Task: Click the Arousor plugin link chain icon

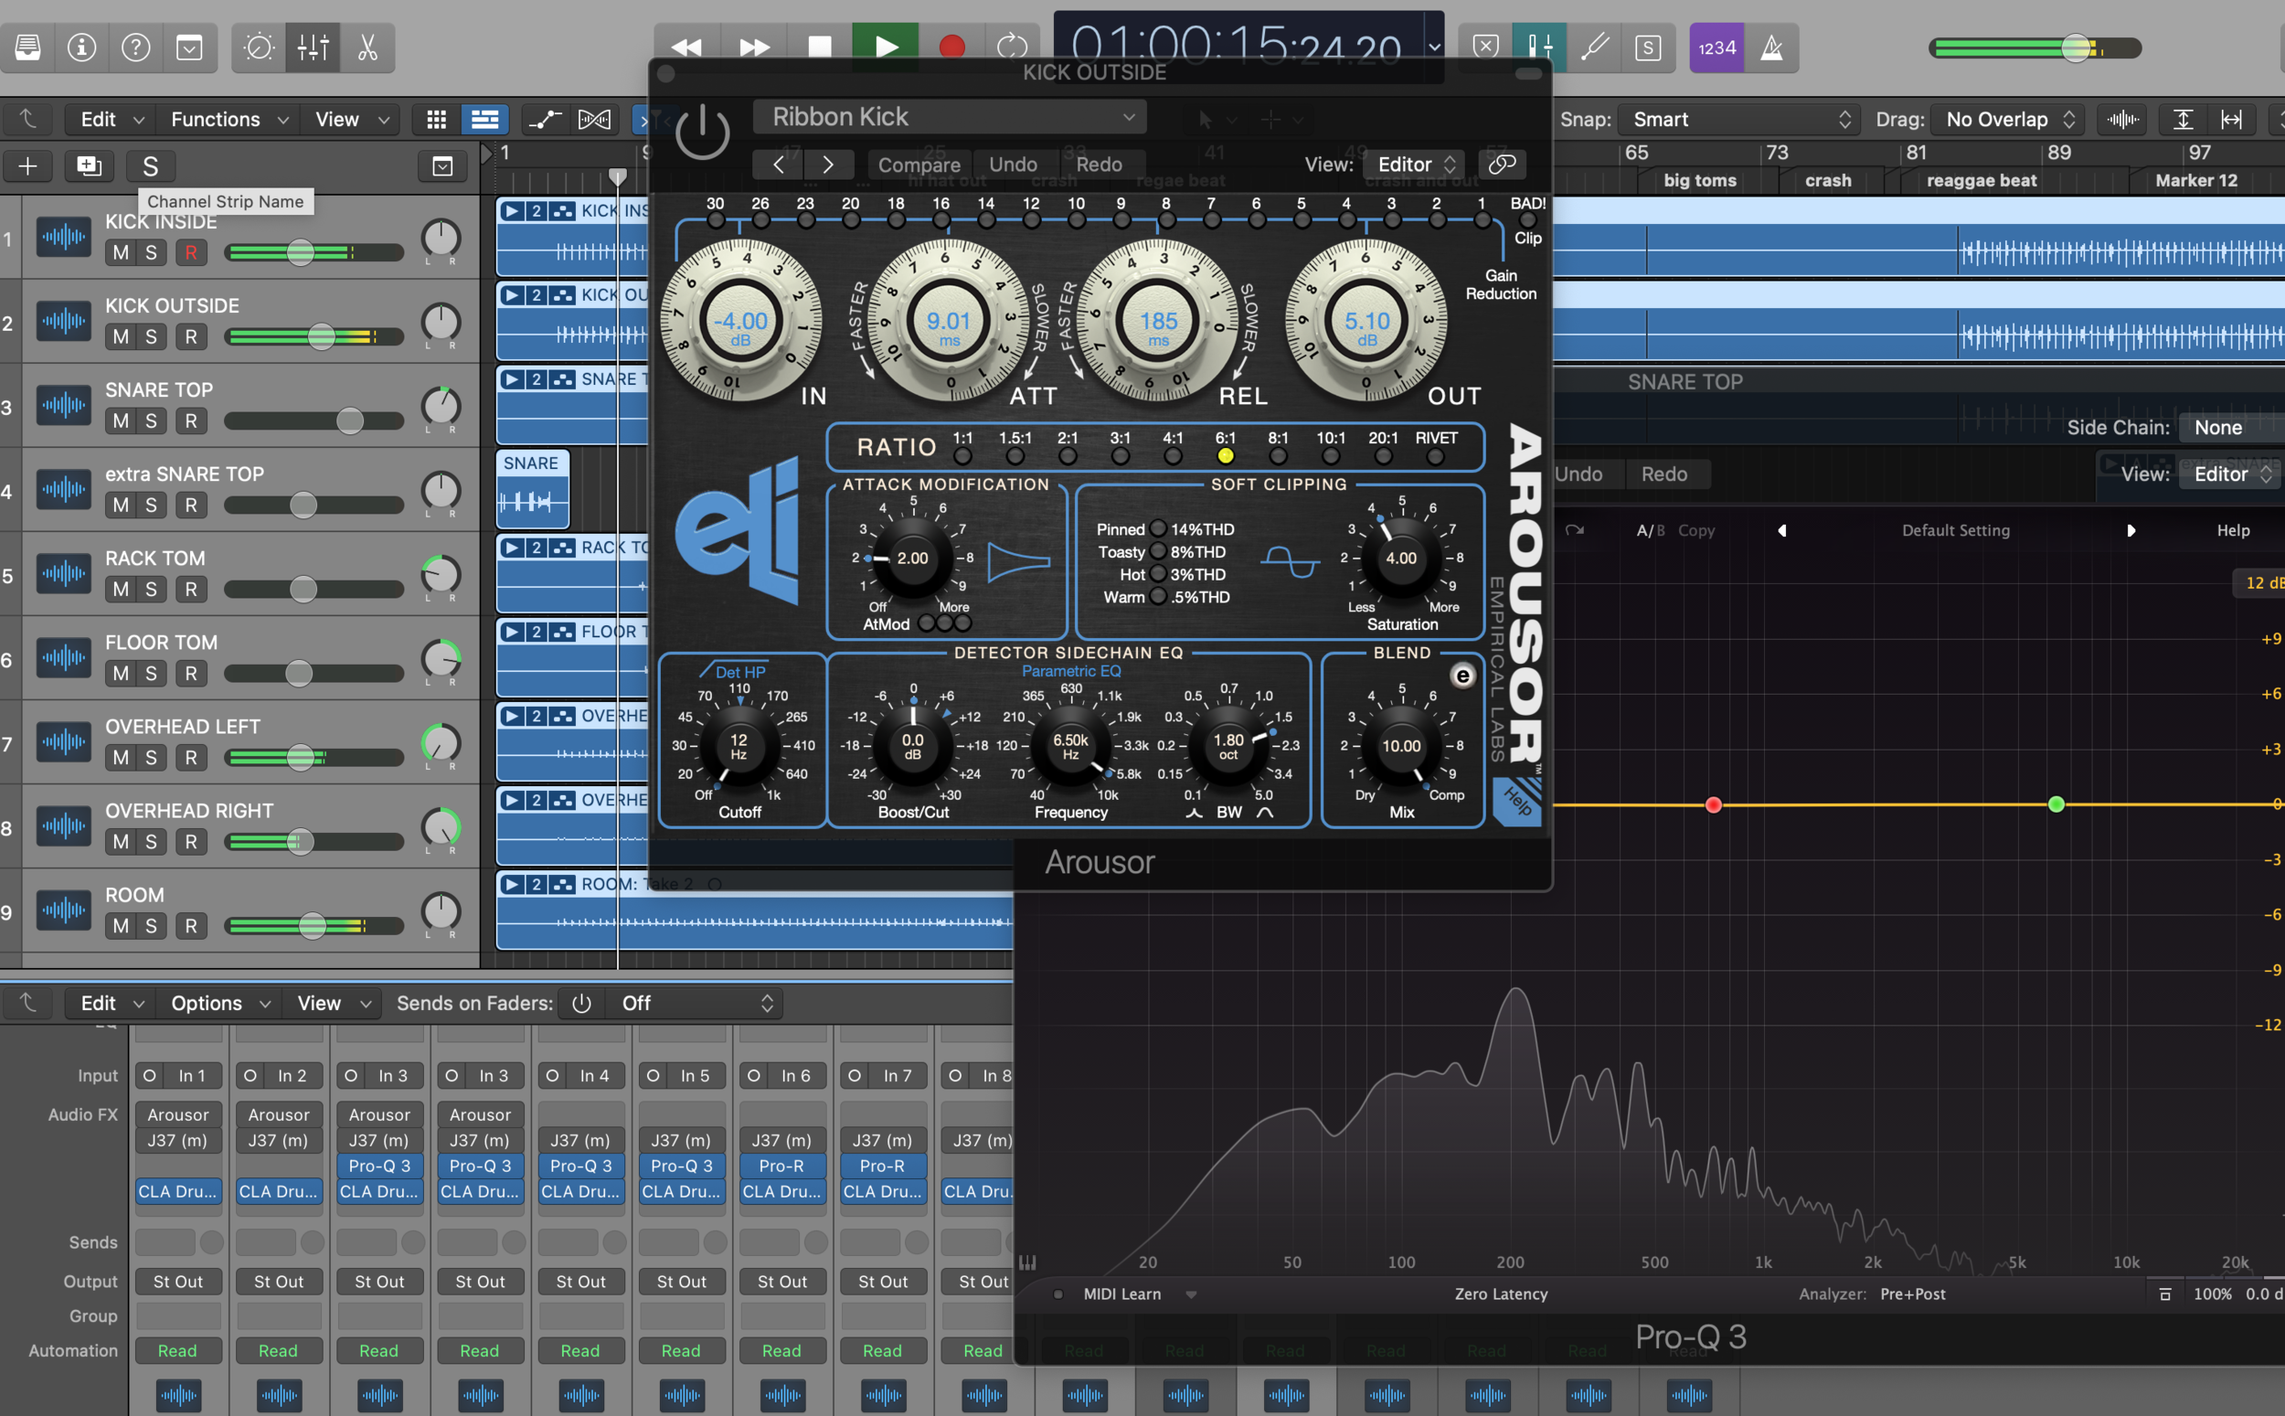Action: [x=1502, y=164]
